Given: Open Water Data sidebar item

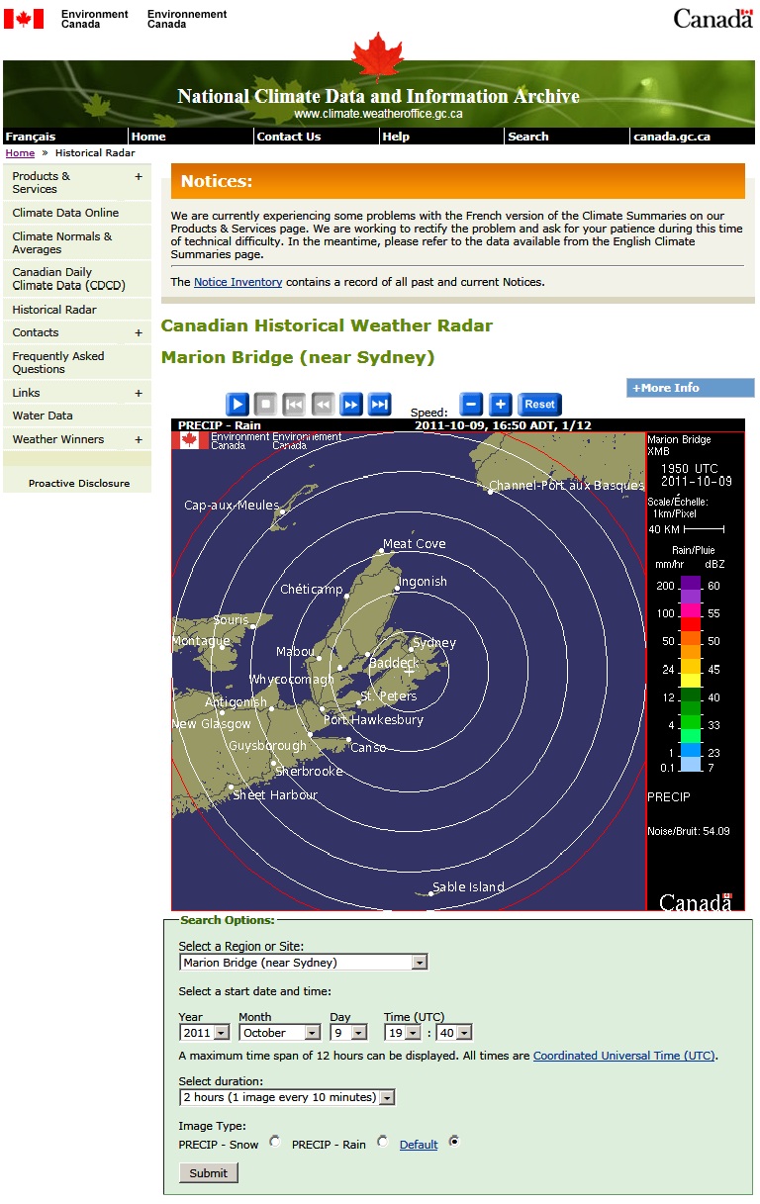Looking at the screenshot, I should point(43,416).
